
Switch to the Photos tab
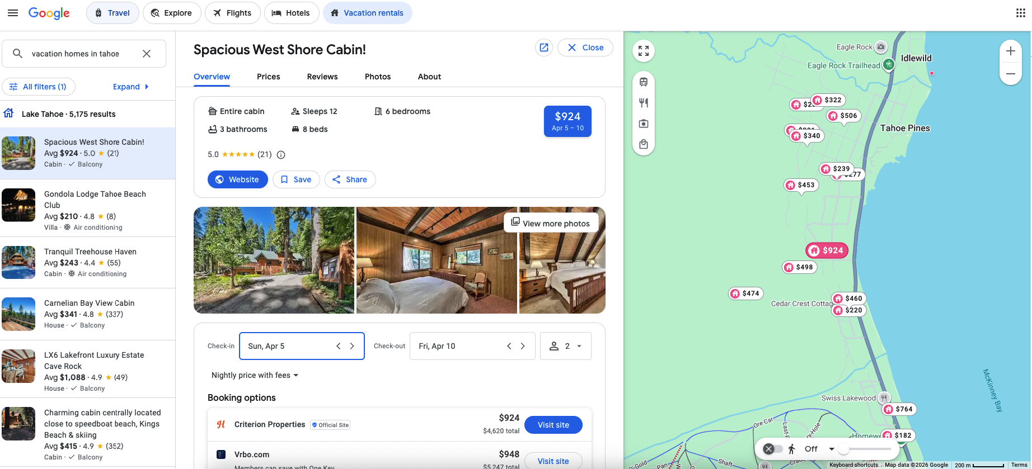click(378, 77)
